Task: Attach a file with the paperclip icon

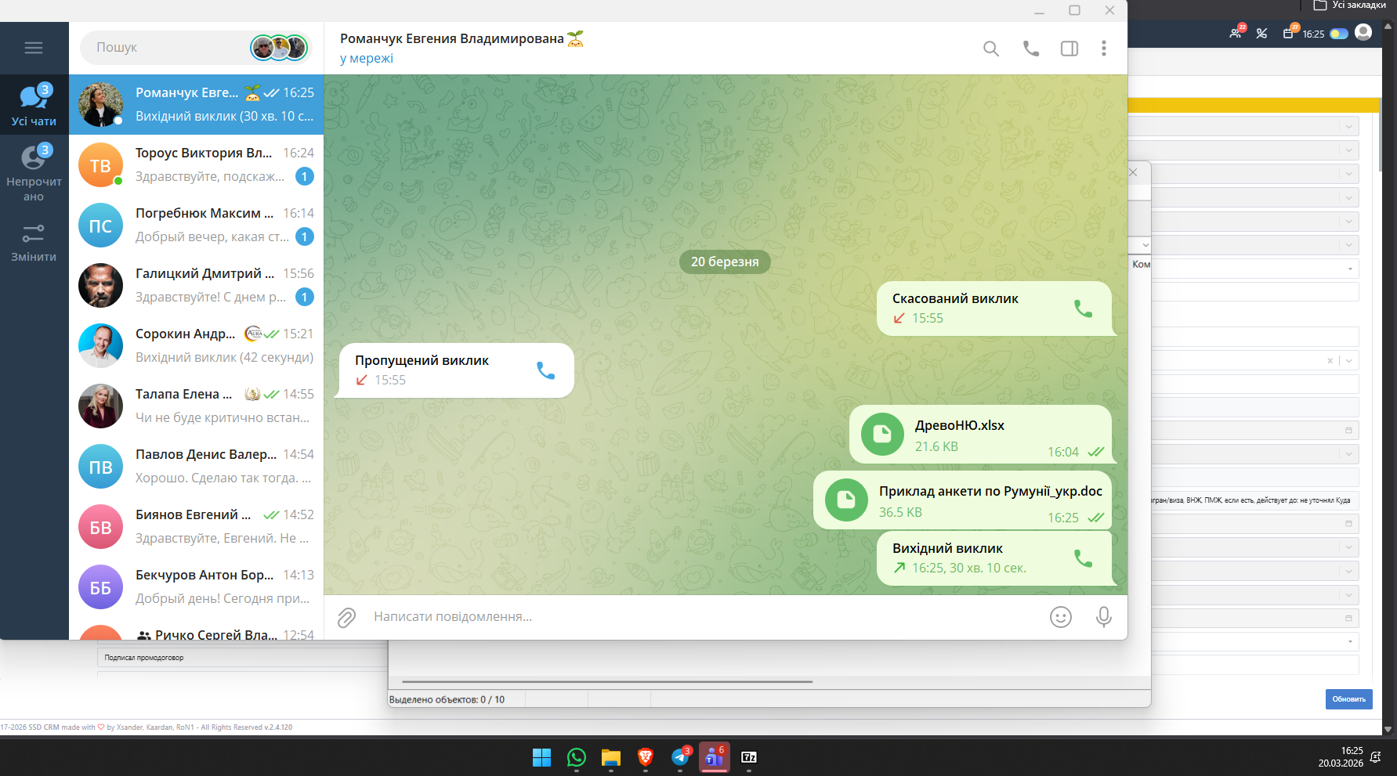Action: coord(346,618)
